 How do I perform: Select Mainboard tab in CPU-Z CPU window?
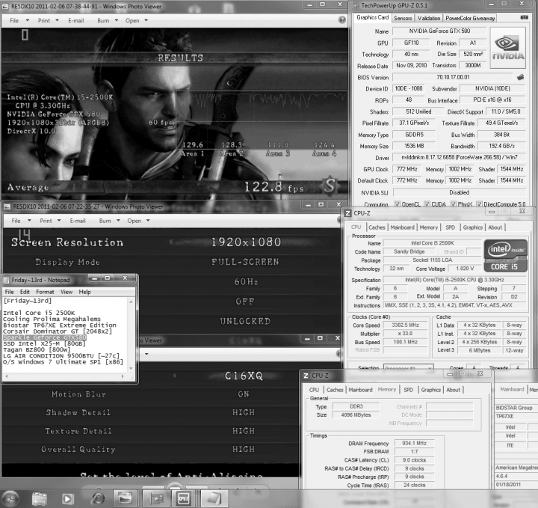(402, 227)
